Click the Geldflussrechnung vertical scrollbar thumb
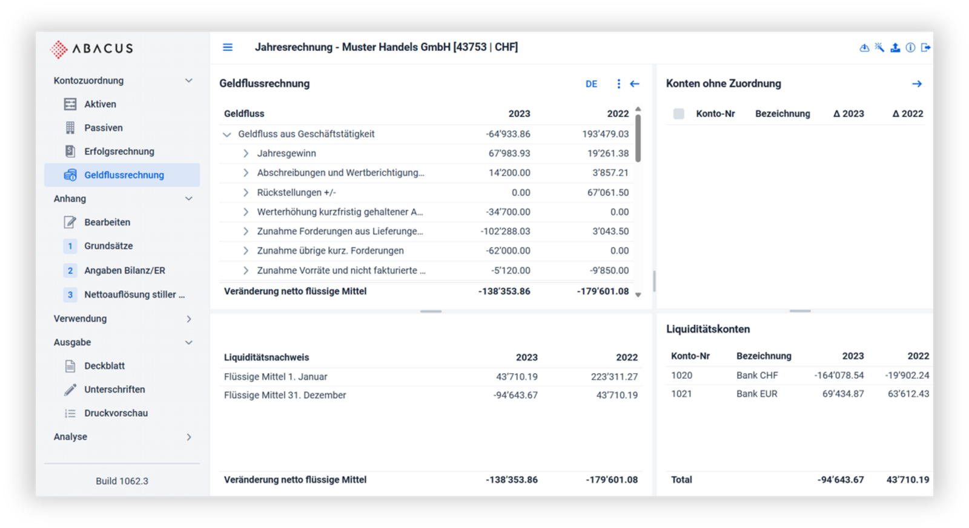Screen dimensions: 969x528 (x=638, y=139)
